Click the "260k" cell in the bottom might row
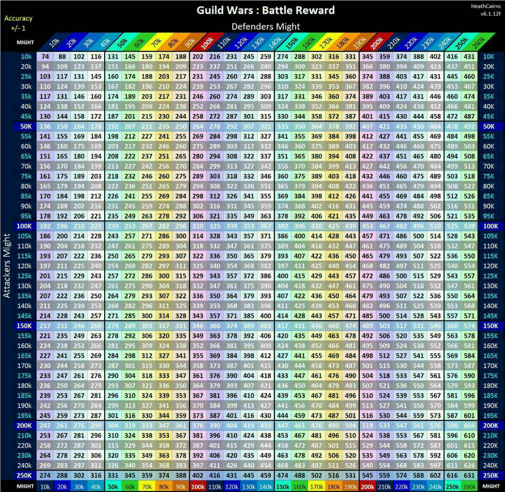505x492 pixels. pos(469,486)
